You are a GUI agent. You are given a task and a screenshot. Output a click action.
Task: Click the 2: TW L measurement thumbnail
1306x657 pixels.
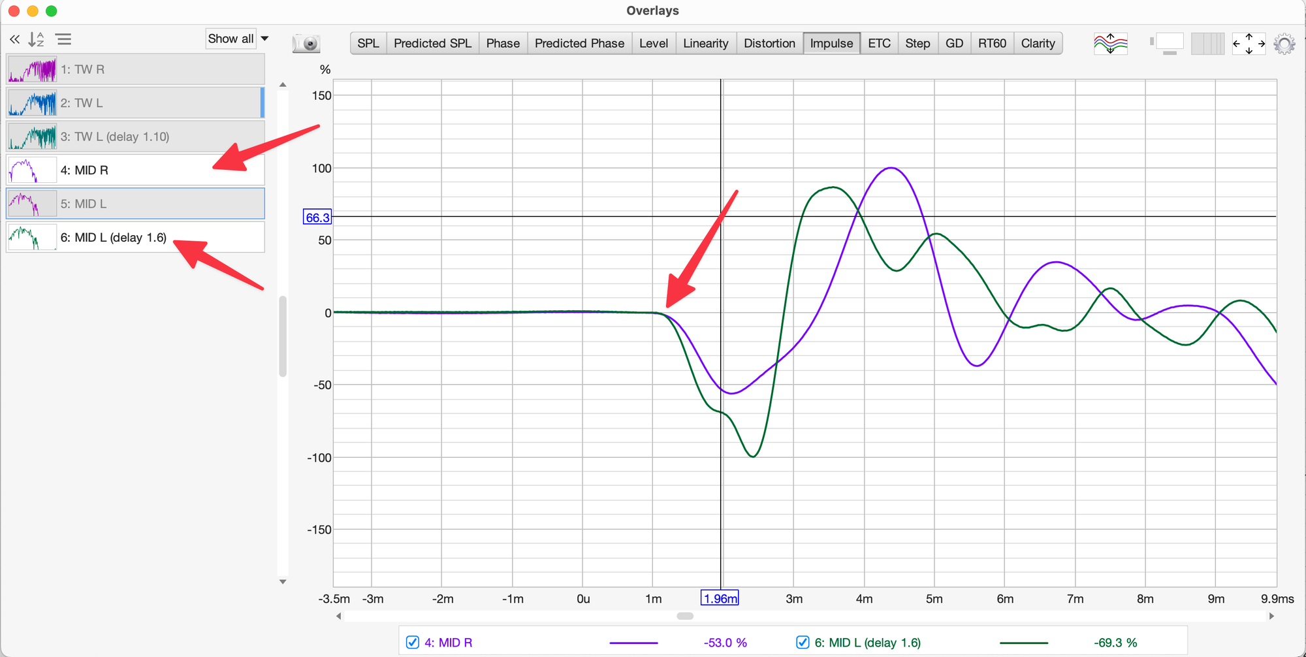(x=32, y=103)
